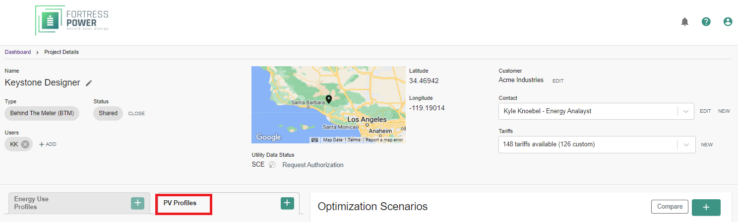
Task: Click Request Authorization link
Action: tap(312, 165)
